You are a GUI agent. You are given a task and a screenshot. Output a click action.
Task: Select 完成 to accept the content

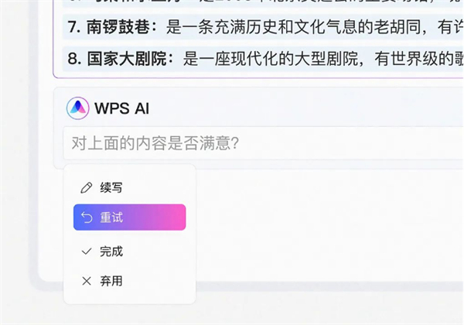111,251
